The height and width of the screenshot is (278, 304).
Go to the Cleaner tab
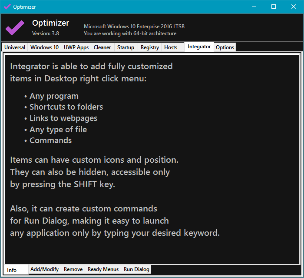(x=102, y=47)
